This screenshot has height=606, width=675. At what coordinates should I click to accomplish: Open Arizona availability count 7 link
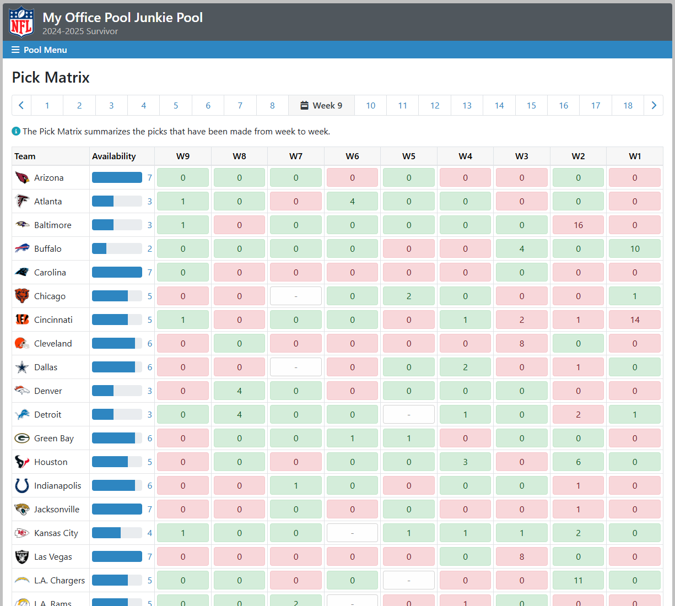coord(149,178)
